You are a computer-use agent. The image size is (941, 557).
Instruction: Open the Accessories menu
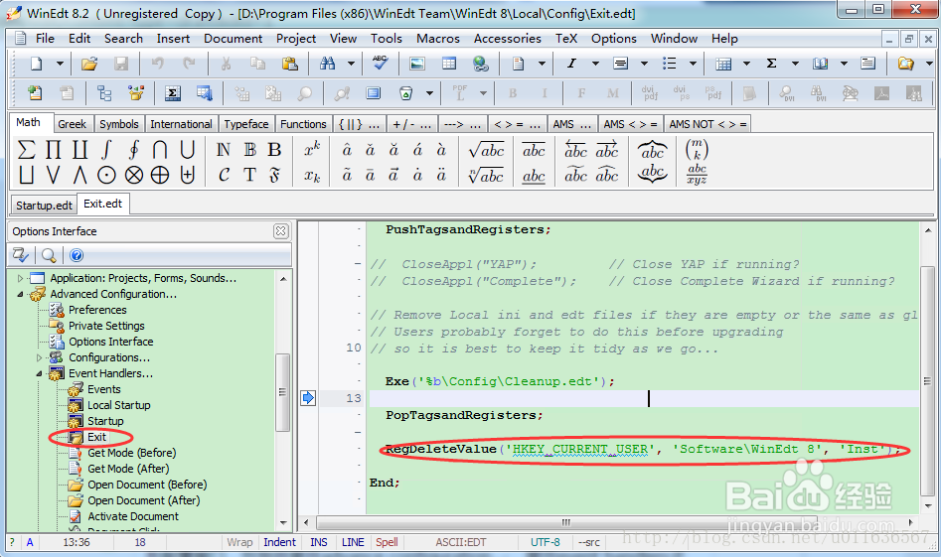coord(507,39)
